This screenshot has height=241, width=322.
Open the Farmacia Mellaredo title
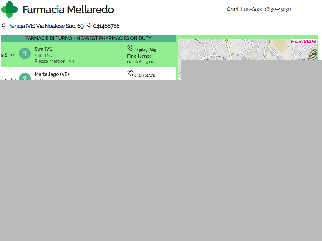tap(68, 10)
